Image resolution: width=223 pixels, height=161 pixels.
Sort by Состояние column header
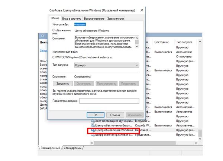(x=162, y=42)
